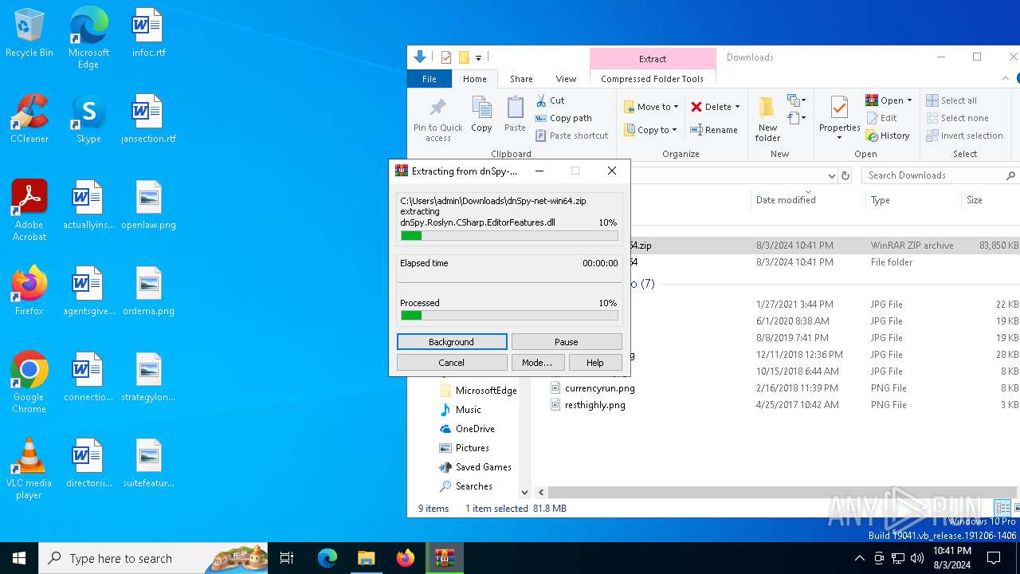The height and width of the screenshot is (574, 1020).
Task: Click New folder in ribbon
Action: [x=767, y=120]
